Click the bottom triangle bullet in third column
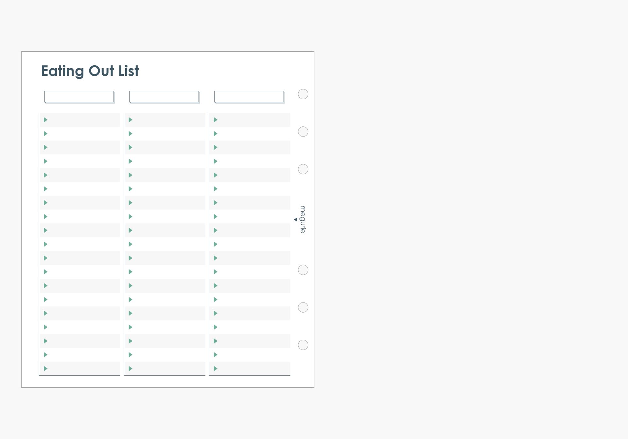 tap(216, 368)
